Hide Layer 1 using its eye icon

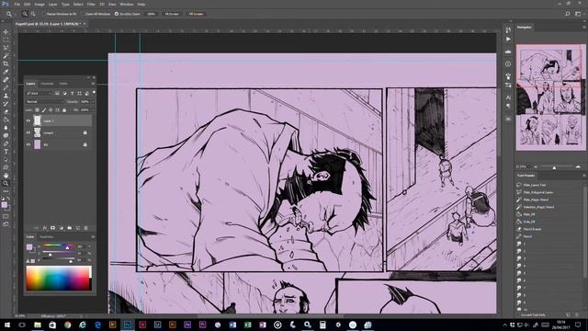(28, 120)
